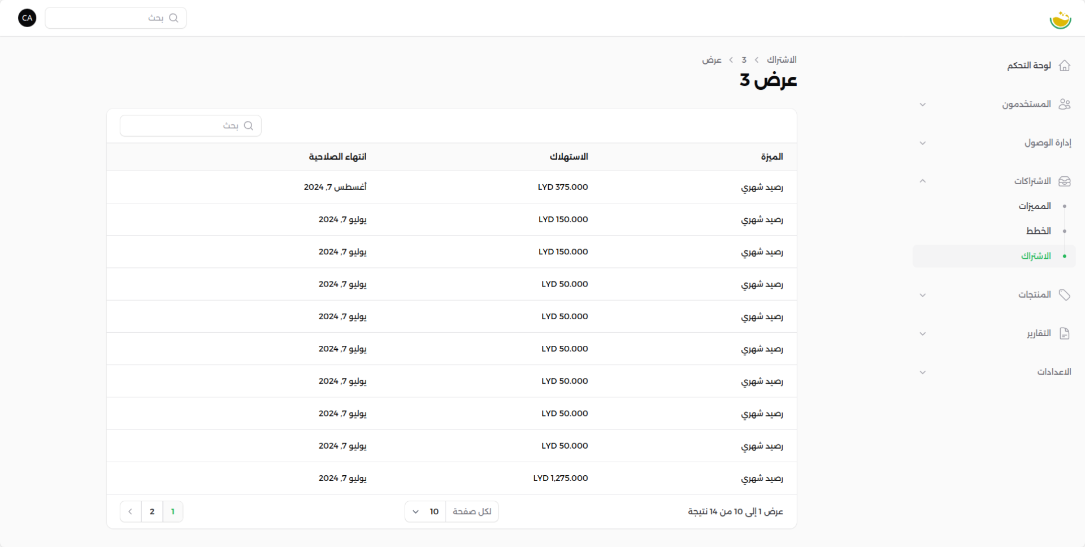Focus the table بحث search field
This screenshot has width=1085, height=547.
pyautogui.click(x=190, y=125)
